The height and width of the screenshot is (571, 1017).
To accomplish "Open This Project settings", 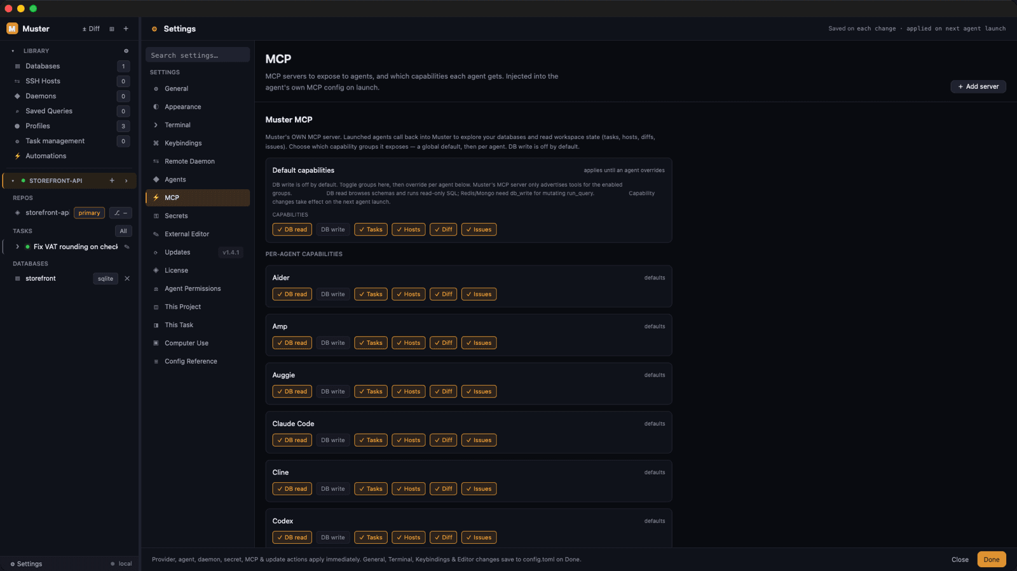I will tap(198, 307).
